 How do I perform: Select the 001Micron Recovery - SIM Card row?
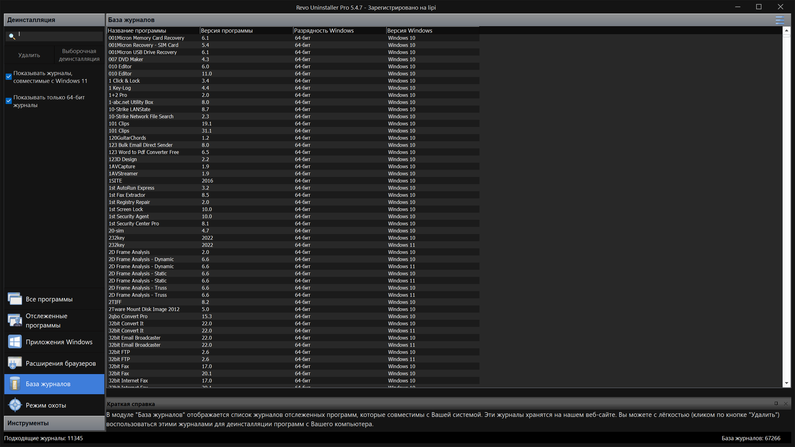(x=293, y=45)
